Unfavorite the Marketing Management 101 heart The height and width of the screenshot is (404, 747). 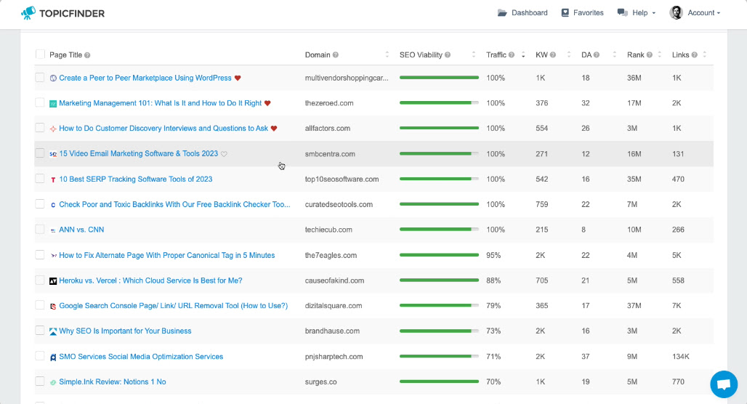pyautogui.click(x=267, y=103)
